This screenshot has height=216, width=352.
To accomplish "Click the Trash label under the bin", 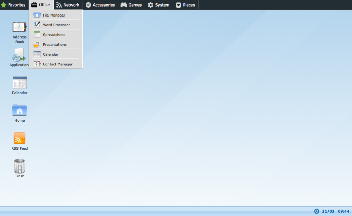I will pyautogui.click(x=20, y=176).
